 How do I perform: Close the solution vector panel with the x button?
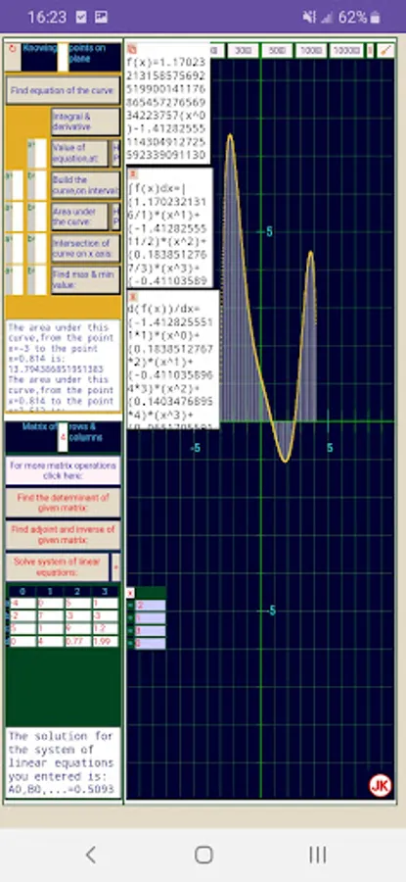pos(131,592)
